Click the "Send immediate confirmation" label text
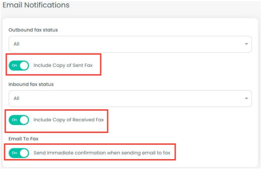Image resolution: width=261 pixels, height=169 pixels. 102,153
